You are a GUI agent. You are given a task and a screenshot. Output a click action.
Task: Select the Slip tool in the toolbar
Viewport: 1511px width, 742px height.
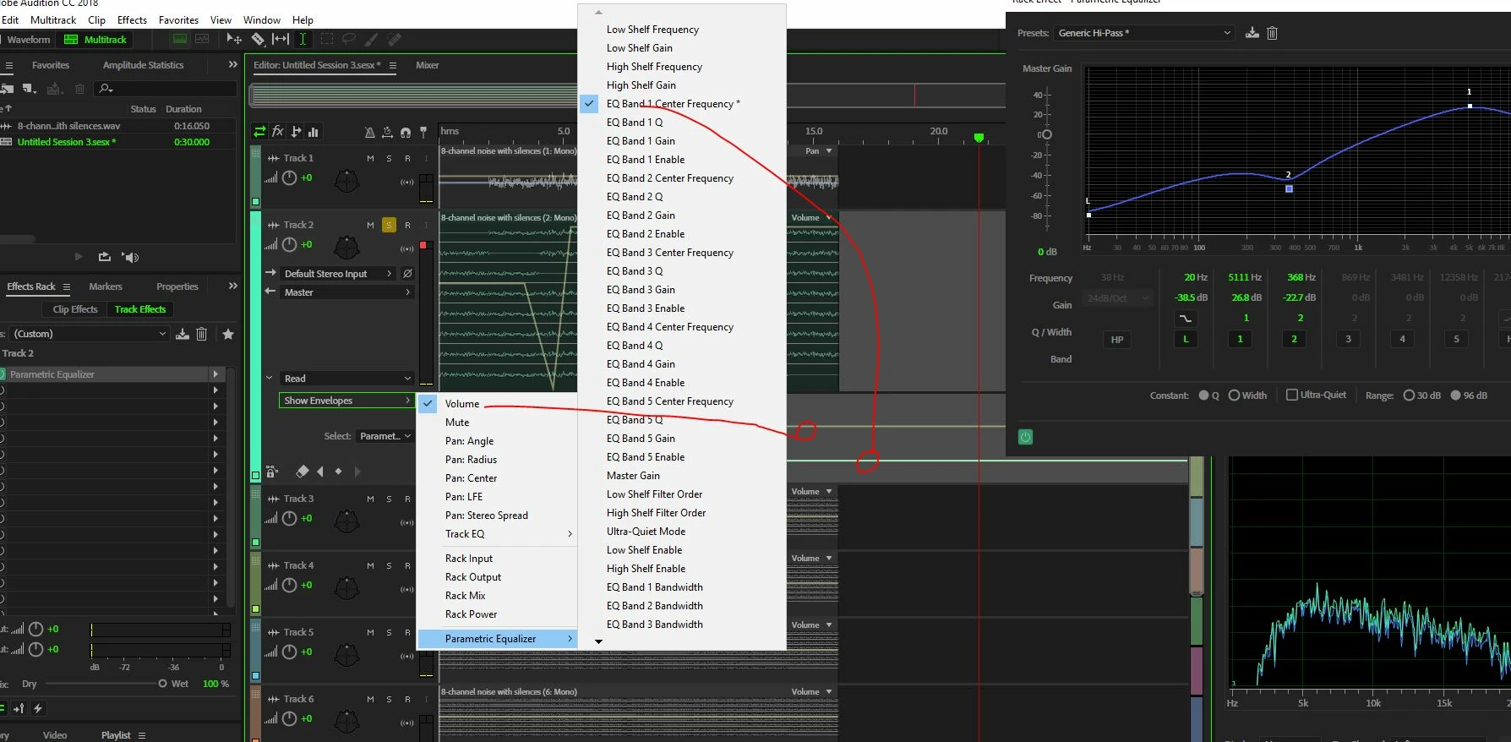click(x=281, y=39)
